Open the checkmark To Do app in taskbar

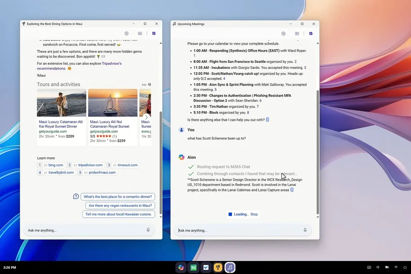[206, 267]
